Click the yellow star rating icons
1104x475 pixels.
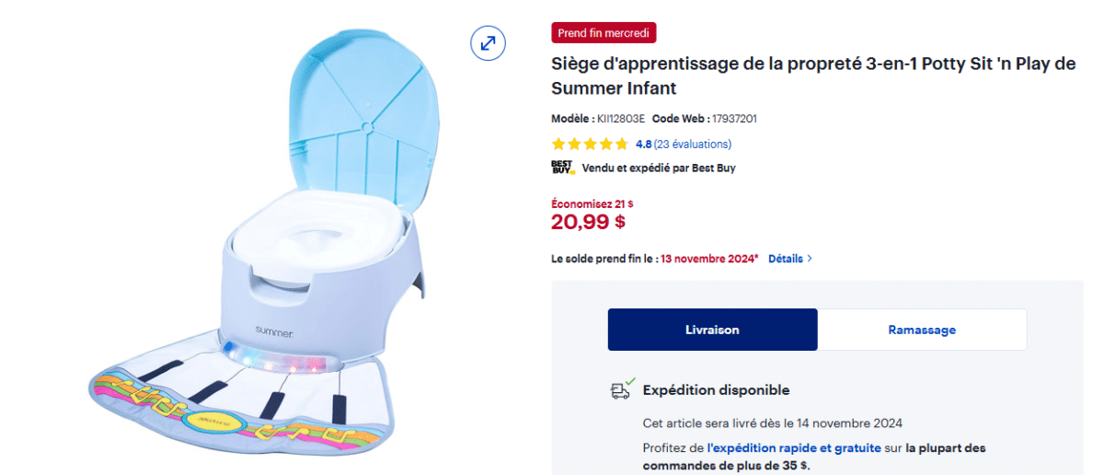coord(590,144)
